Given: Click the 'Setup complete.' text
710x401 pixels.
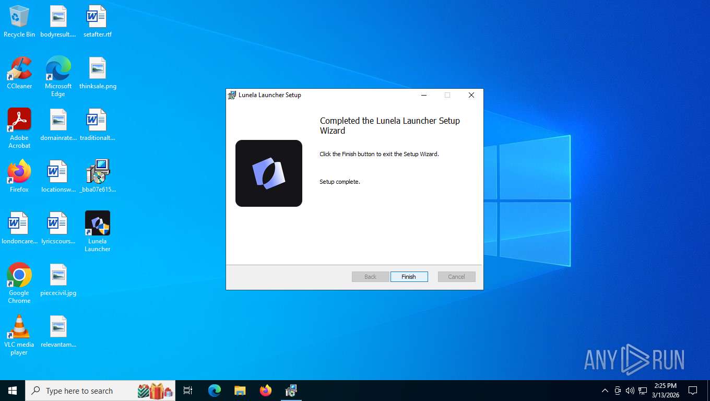Looking at the screenshot, I should coord(340,182).
